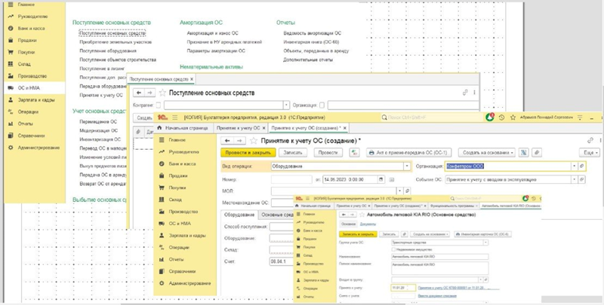The height and width of the screenshot is (305, 604).
Task: Click Записать и закрыть in KIA RIO form
Action: click(358, 234)
